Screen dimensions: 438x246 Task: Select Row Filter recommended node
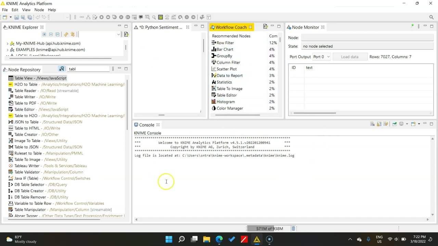coord(223,43)
